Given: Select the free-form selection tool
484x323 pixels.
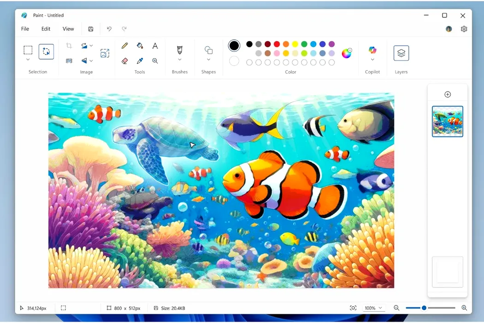Looking at the screenshot, I should 46,51.
